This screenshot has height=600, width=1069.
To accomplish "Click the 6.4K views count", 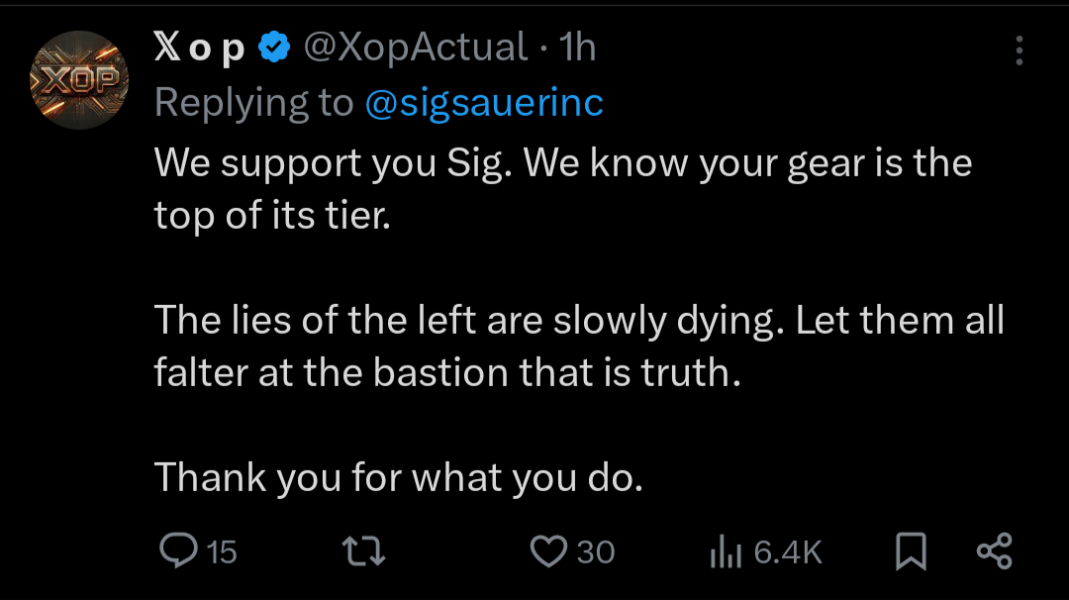I will [x=788, y=552].
